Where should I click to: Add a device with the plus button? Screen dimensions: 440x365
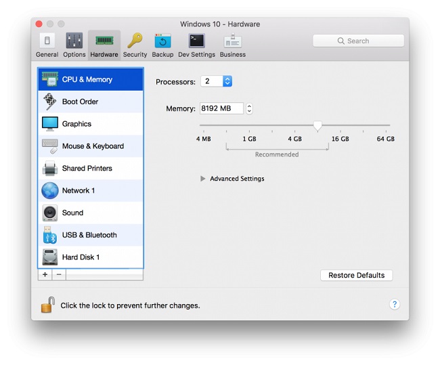45,275
